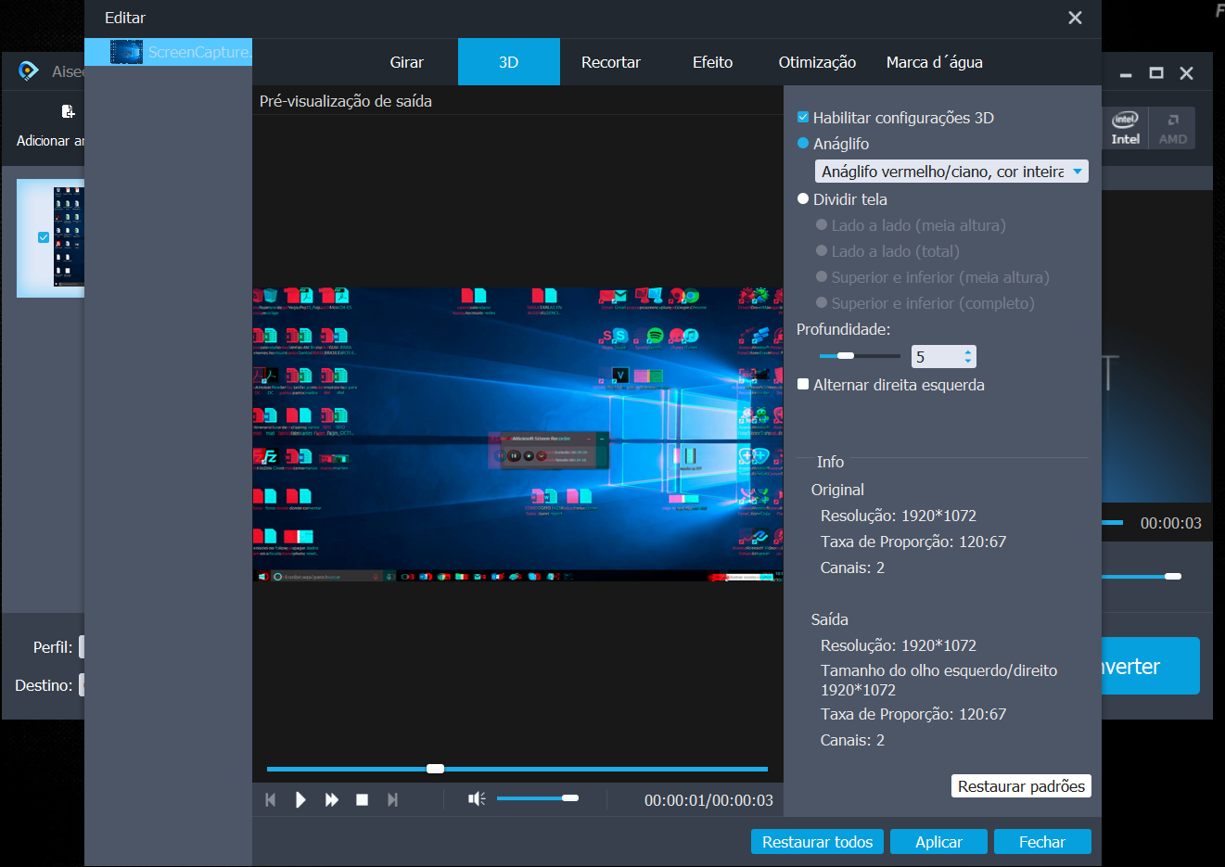
Task: Select the ScreenCapture file in list
Action: pyautogui.click(x=181, y=52)
